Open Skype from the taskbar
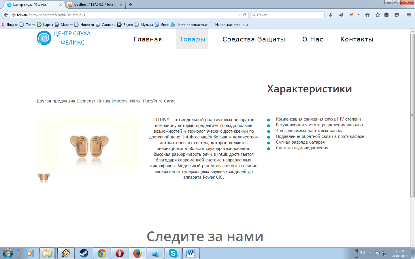 coord(173,254)
